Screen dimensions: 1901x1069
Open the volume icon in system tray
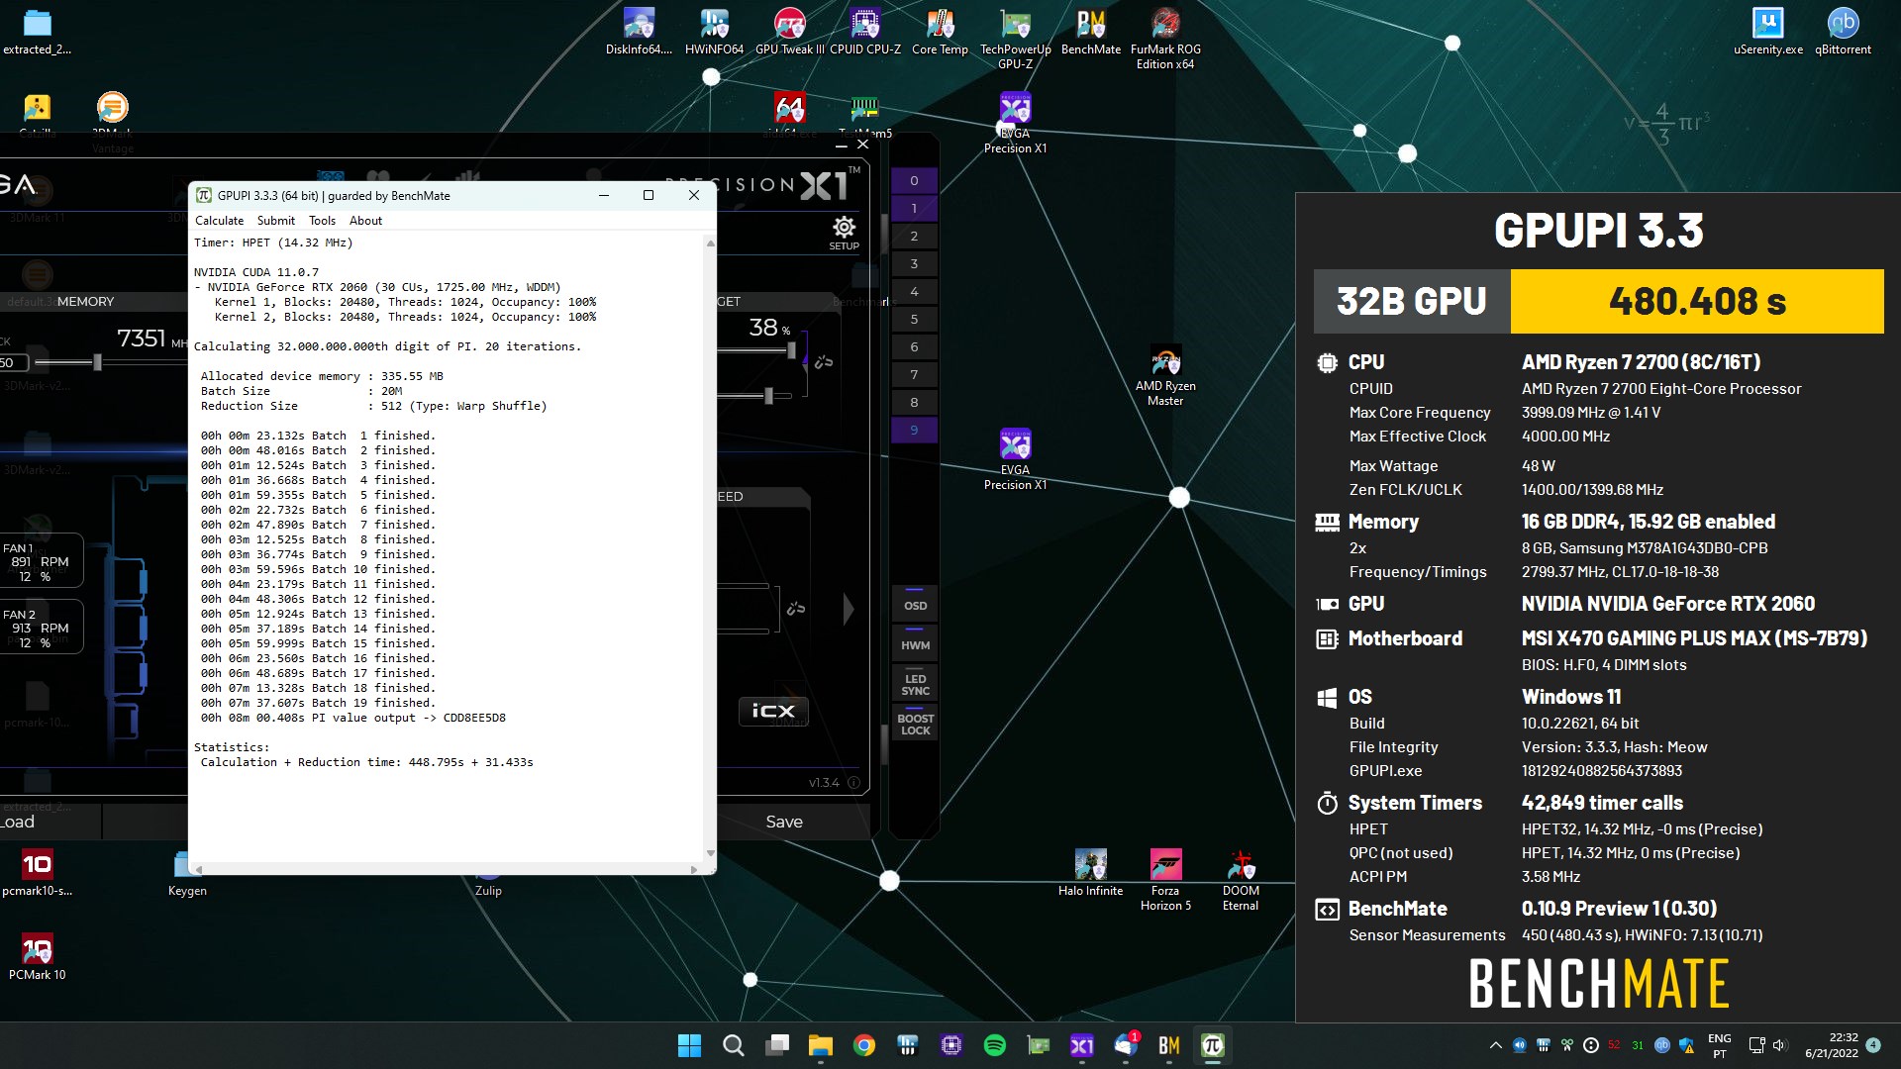1780,1045
